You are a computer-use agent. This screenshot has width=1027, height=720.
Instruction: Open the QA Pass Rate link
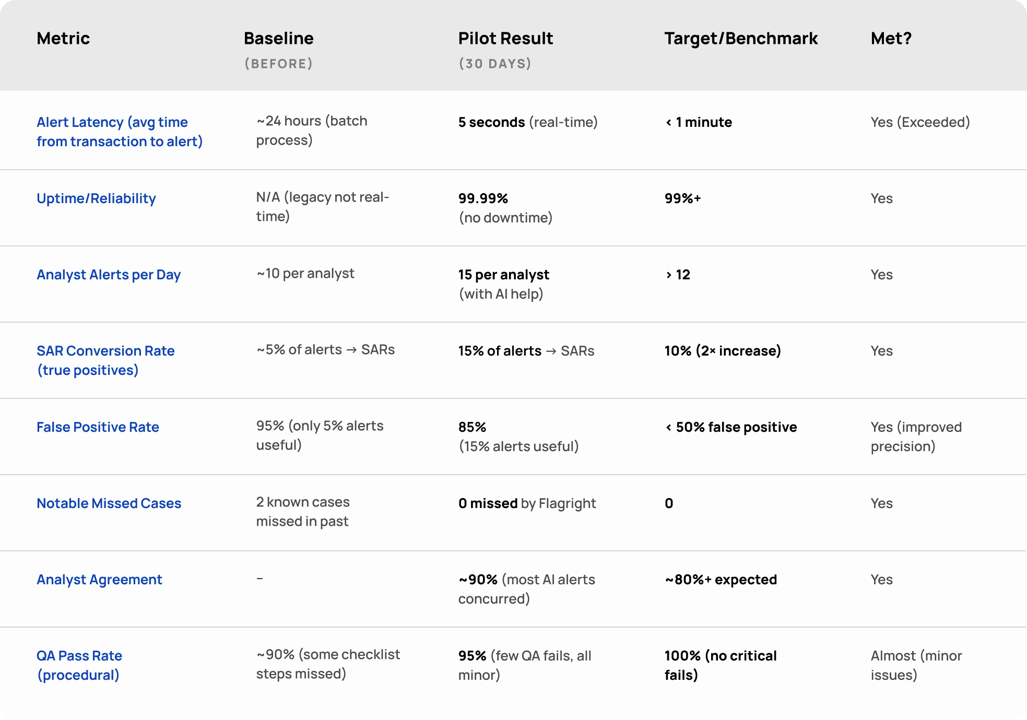[x=79, y=665]
